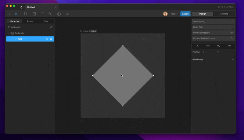Open play options dropdown arrow
The height and width of the screenshot is (140, 244).
pyautogui.click(x=72, y=14)
